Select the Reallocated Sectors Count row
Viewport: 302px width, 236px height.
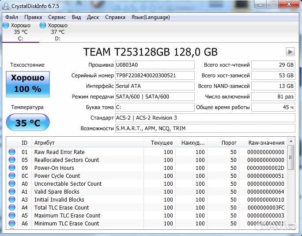tap(147, 160)
